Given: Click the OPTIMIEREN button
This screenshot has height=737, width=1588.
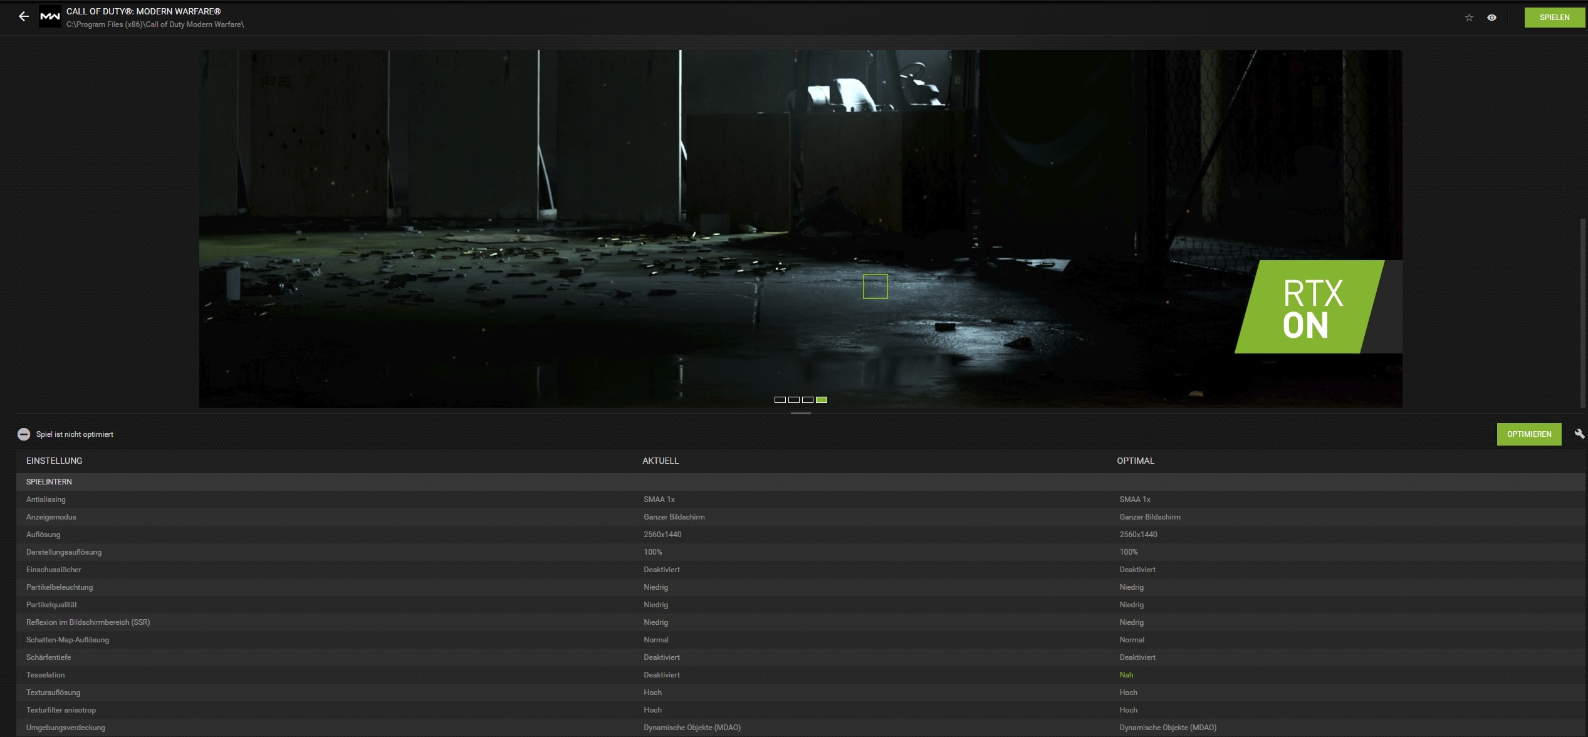Looking at the screenshot, I should pyautogui.click(x=1528, y=434).
